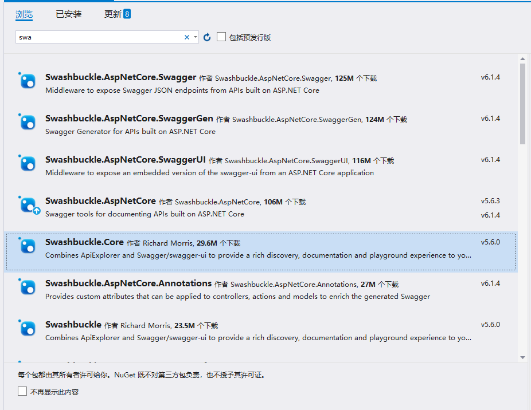
Task: Click the 125M 个下载 download count
Action: [356, 78]
